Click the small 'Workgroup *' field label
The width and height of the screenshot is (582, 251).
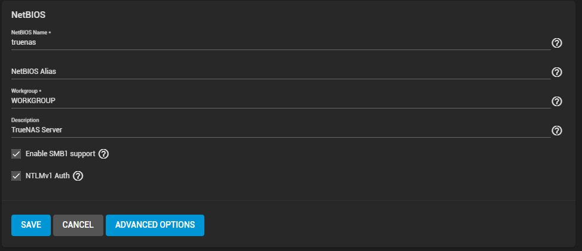26,91
